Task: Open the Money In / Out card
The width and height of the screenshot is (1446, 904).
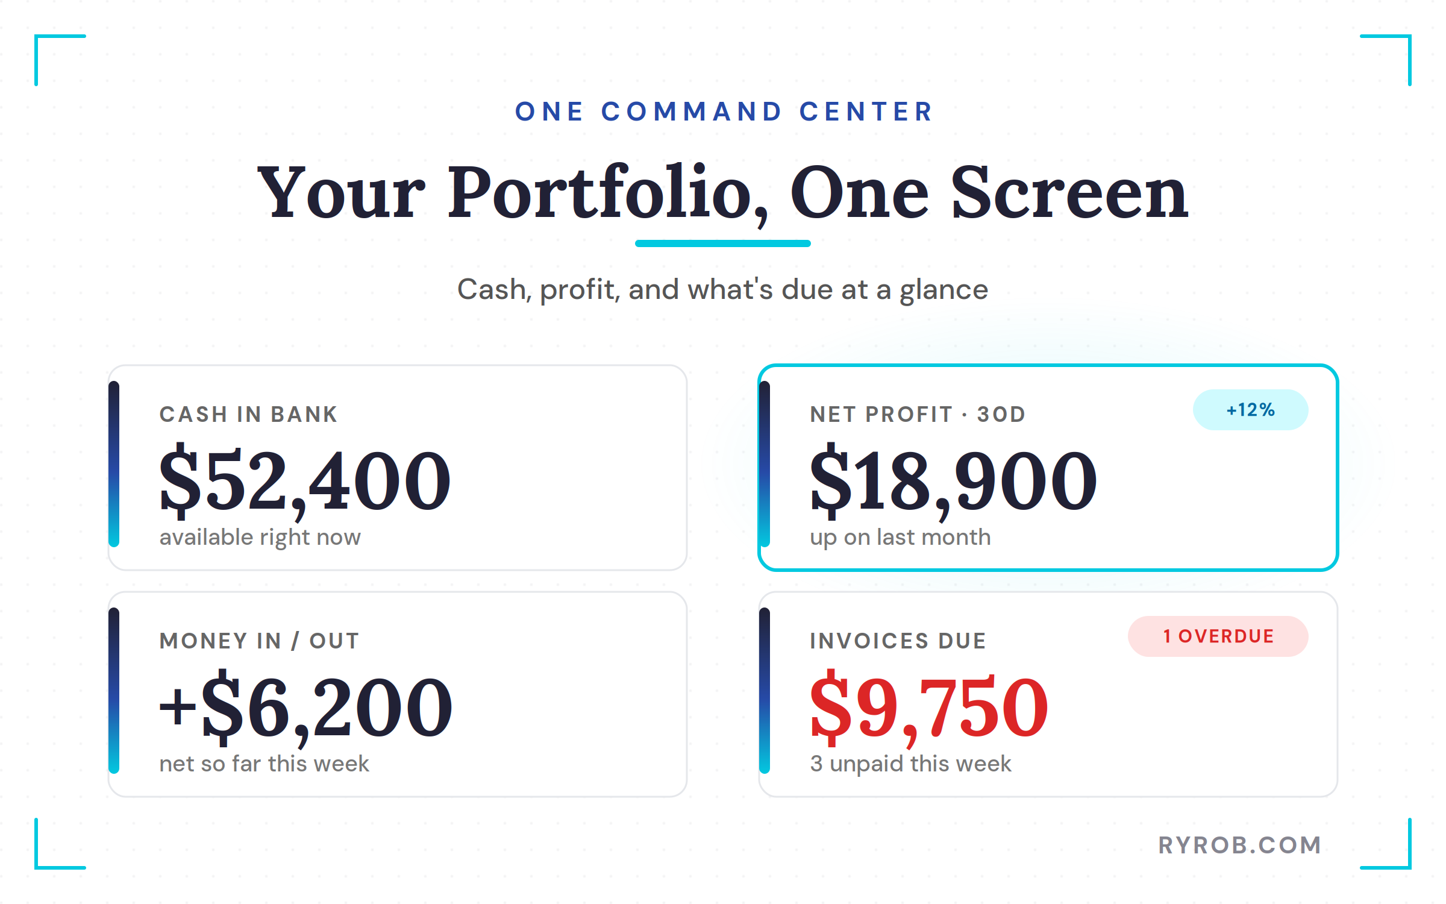Action: click(x=398, y=694)
